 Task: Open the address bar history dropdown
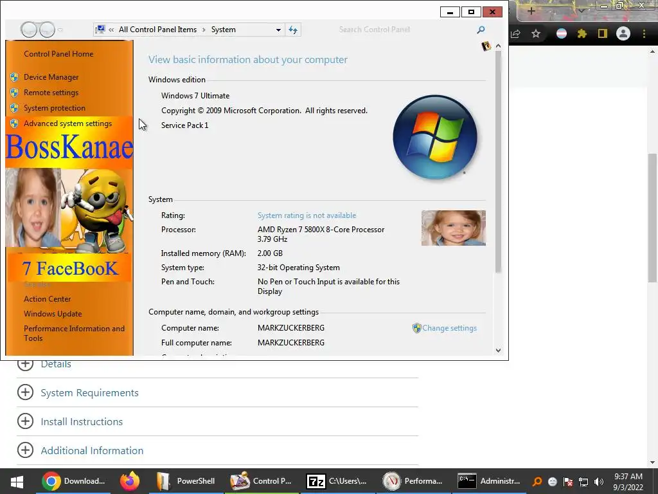pyautogui.click(x=278, y=30)
